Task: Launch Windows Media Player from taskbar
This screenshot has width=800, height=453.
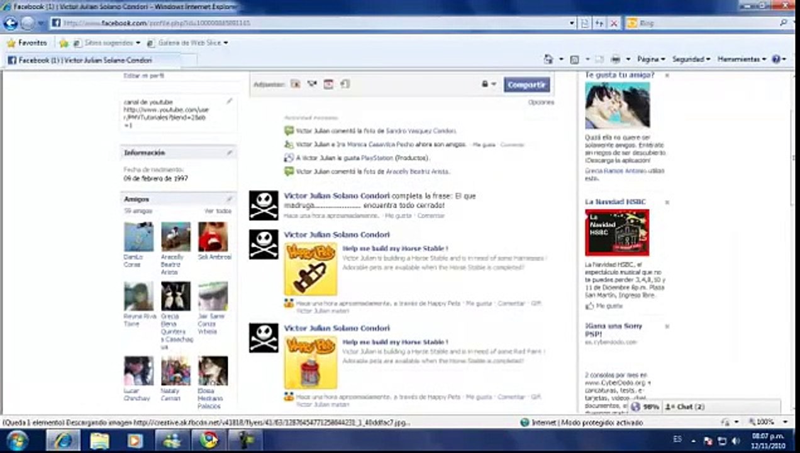Action: tap(135, 440)
